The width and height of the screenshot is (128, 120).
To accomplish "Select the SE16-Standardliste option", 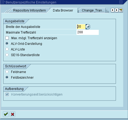I will 7,55.
